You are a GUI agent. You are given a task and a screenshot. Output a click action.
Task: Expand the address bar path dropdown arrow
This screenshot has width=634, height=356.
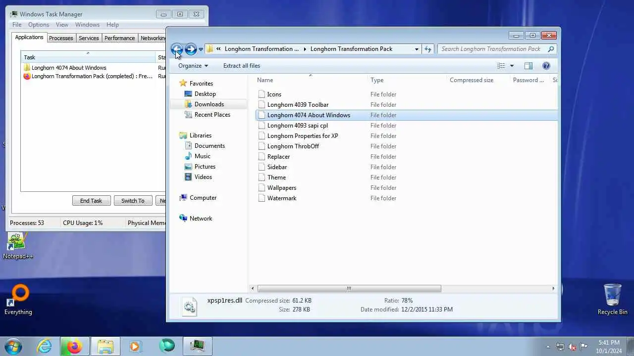(417, 49)
